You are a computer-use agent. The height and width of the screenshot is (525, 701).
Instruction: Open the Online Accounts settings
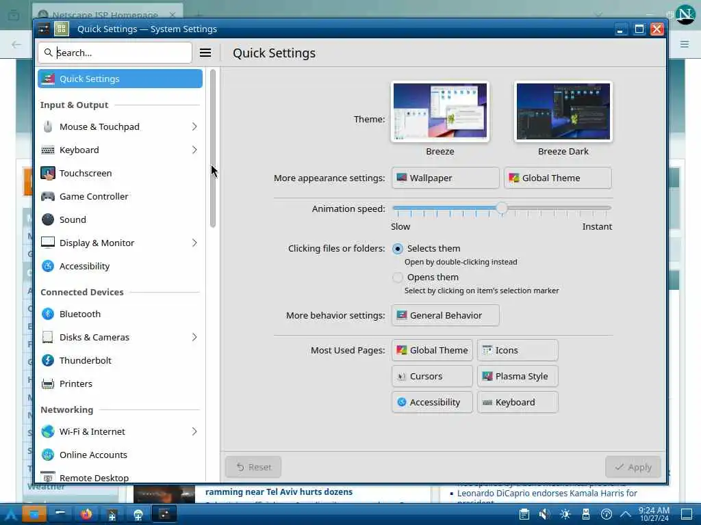[x=120, y=455]
